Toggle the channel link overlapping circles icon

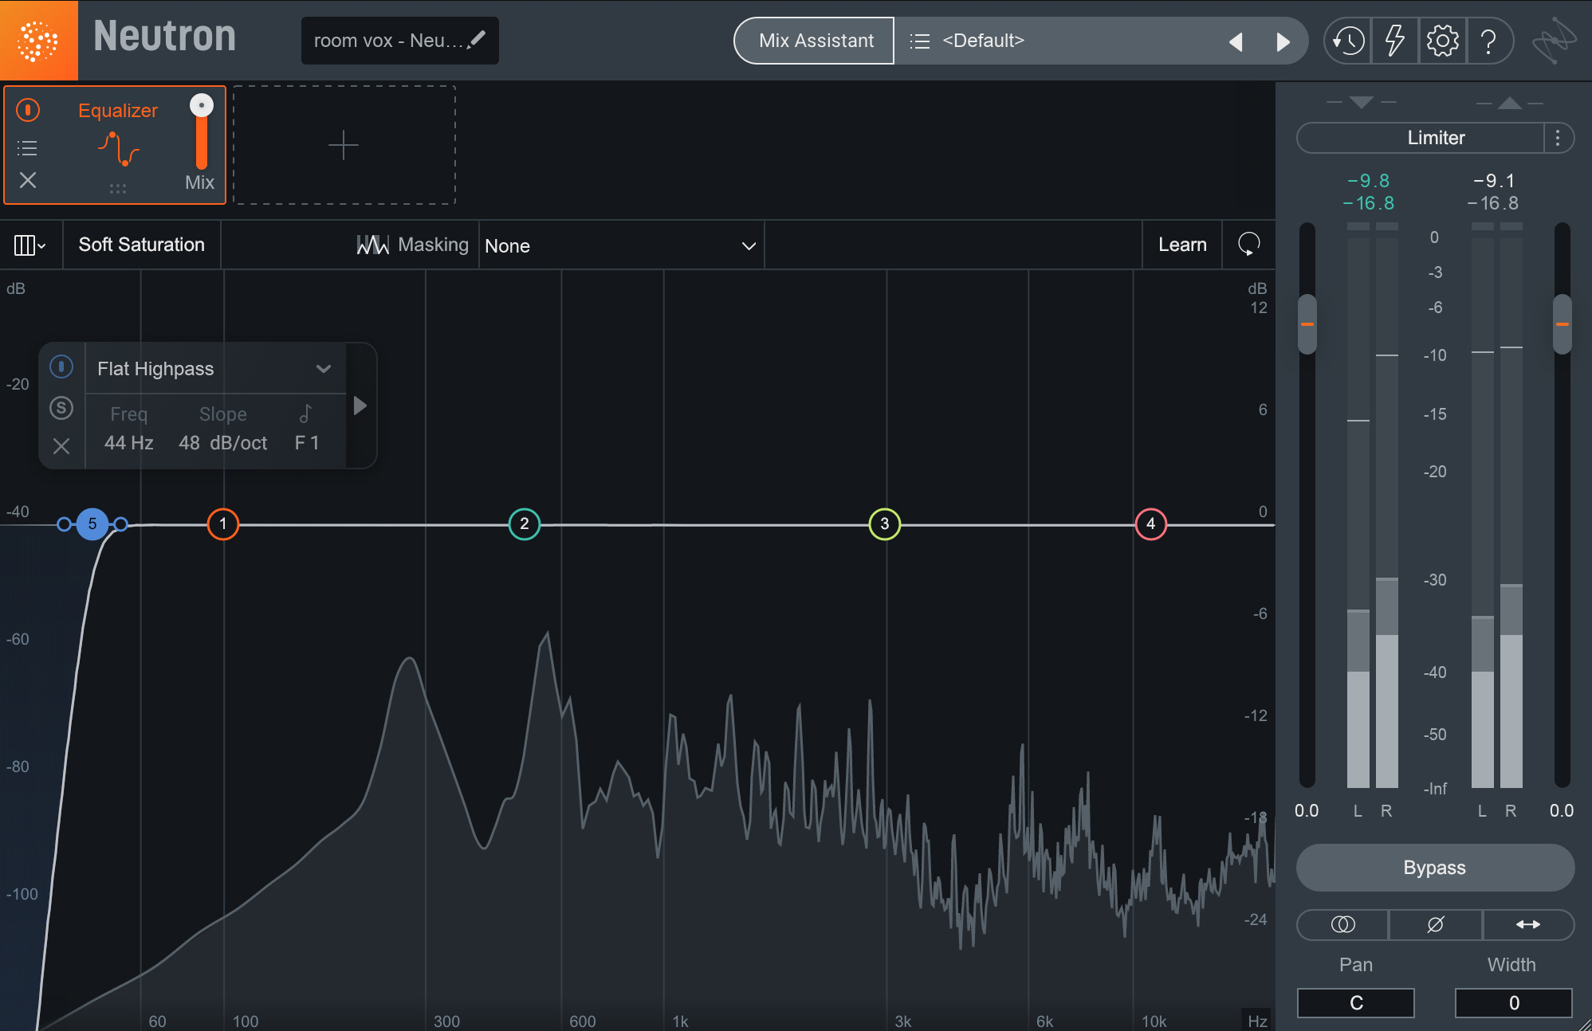(1343, 924)
